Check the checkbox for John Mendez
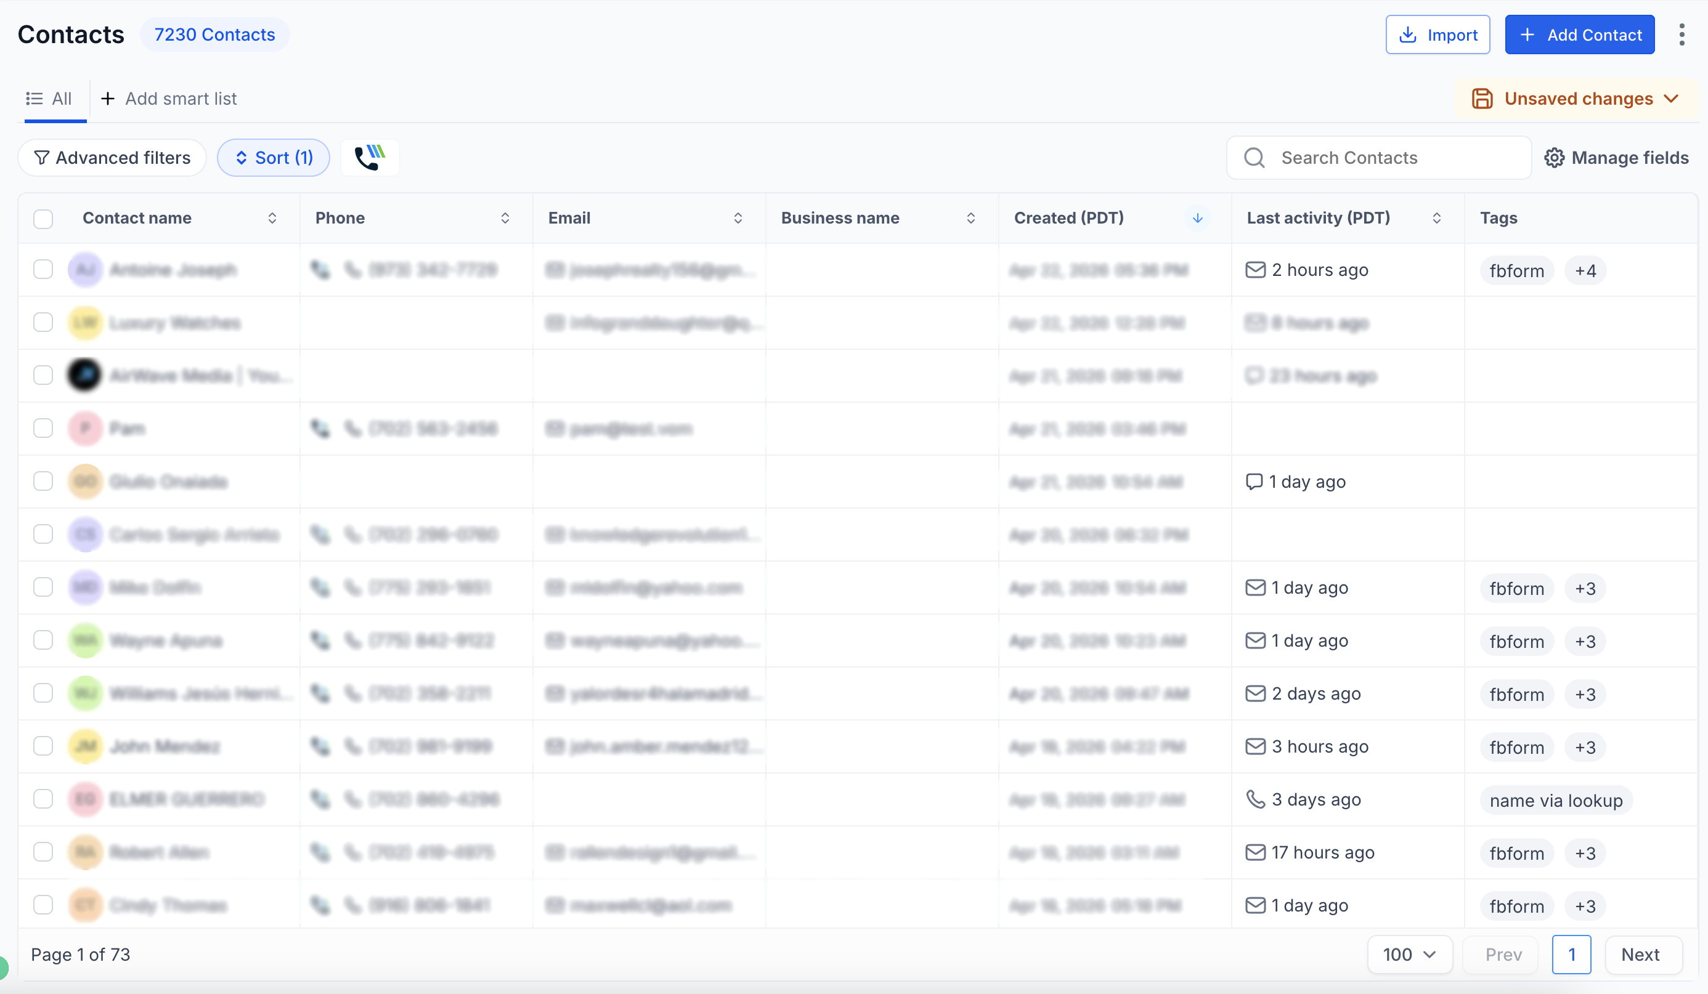This screenshot has width=1708, height=994. point(43,746)
